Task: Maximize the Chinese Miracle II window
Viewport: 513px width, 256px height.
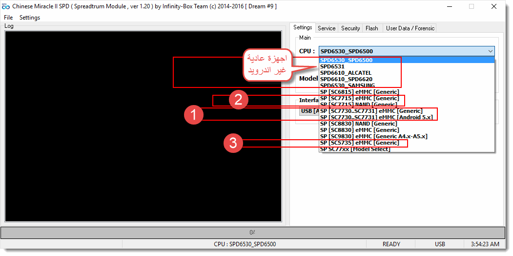Action: pos(471,6)
